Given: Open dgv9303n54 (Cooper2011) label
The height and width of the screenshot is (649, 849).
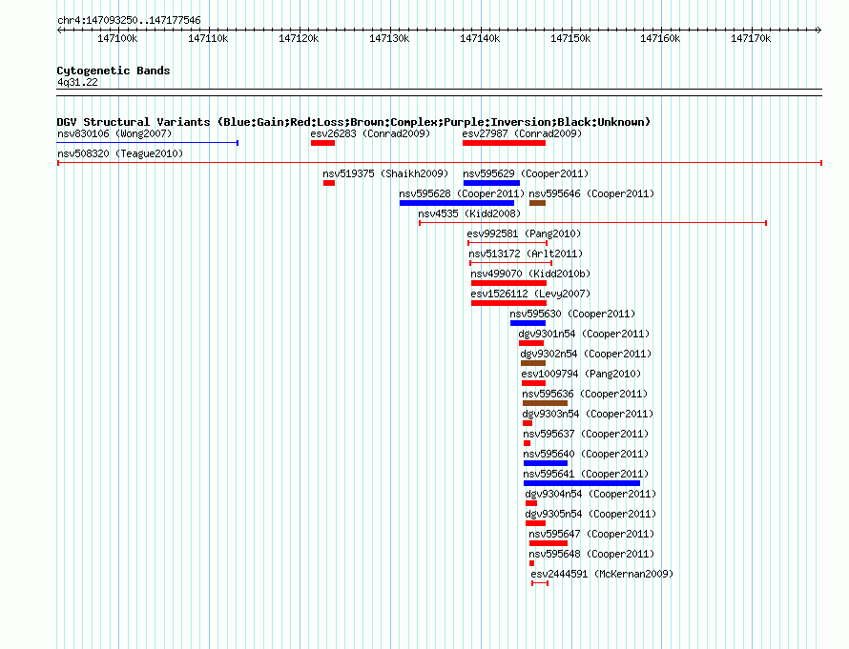Looking at the screenshot, I should pyautogui.click(x=588, y=414).
